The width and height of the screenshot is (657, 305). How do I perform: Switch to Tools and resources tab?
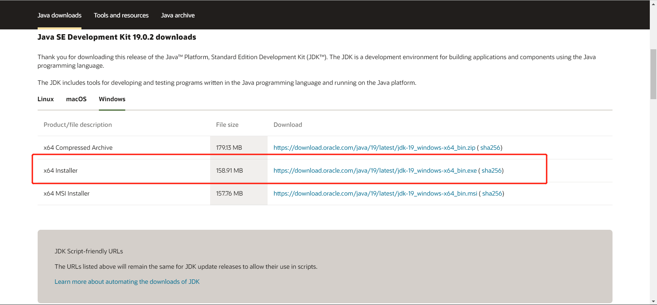[x=121, y=15]
